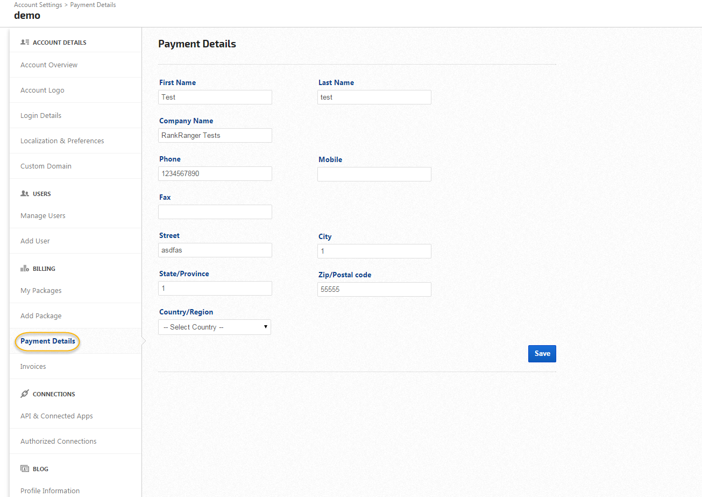The height and width of the screenshot is (497, 702).
Task: Click the Connections section icon
Action: 24,394
